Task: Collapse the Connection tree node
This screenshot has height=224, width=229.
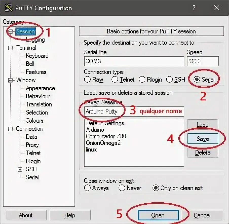Action: 10,129
